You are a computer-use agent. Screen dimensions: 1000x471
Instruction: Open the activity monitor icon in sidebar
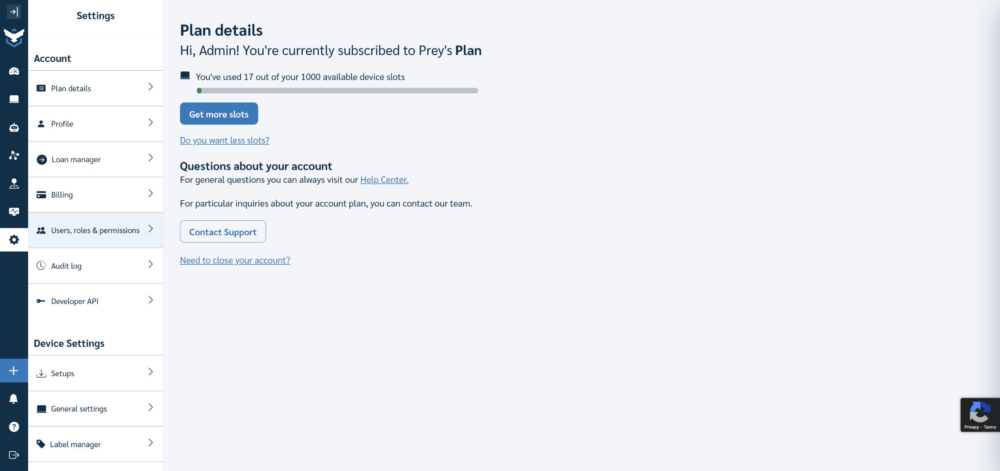coord(14,212)
